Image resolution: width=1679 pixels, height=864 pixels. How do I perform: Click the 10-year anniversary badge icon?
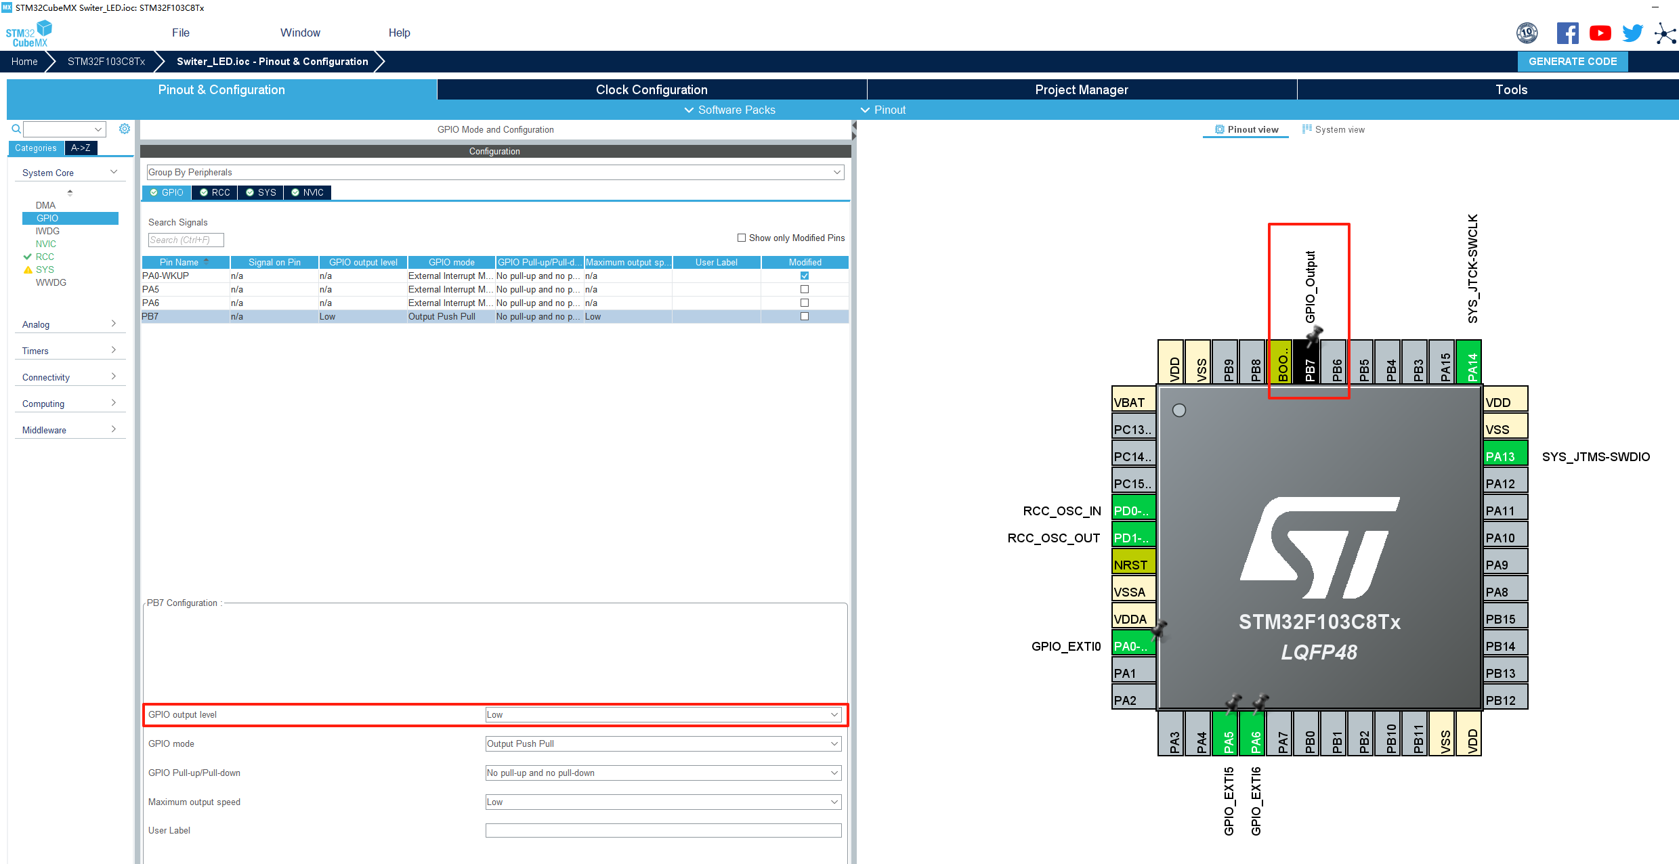coord(1527,33)
